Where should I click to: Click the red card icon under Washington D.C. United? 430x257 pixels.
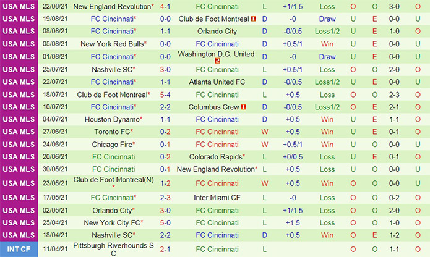pos(217,61)
